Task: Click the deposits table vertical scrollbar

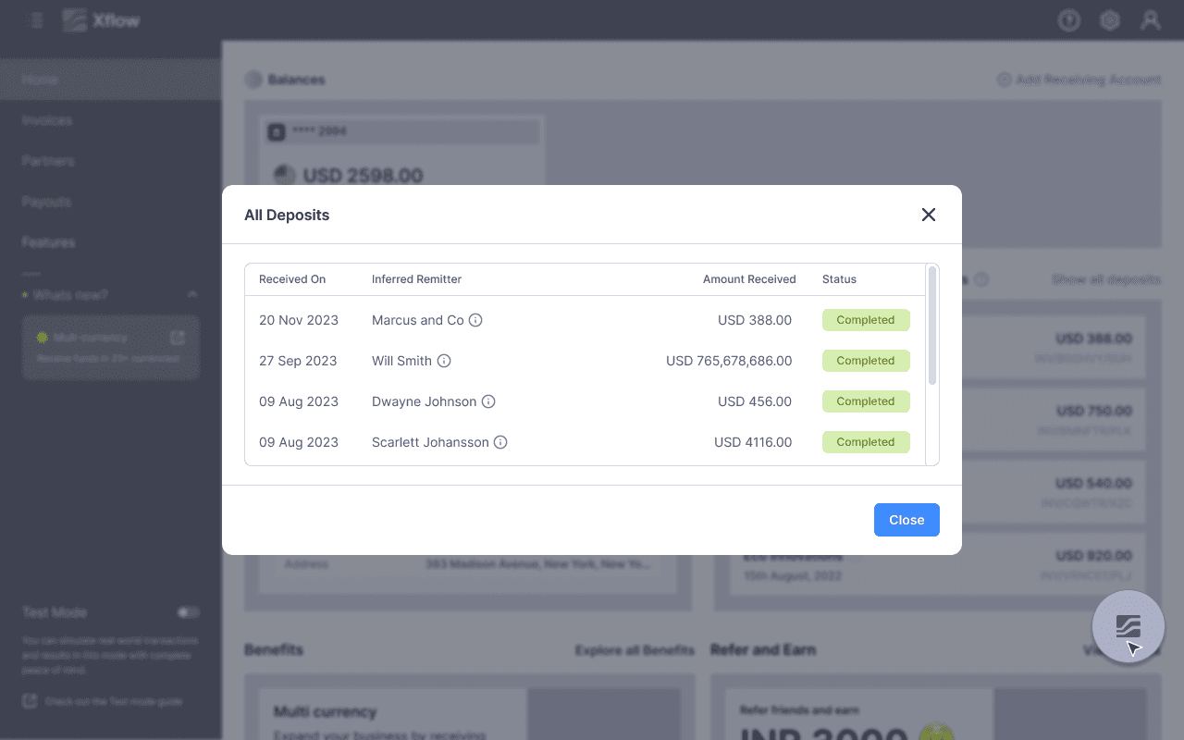Action: [932, 326]
